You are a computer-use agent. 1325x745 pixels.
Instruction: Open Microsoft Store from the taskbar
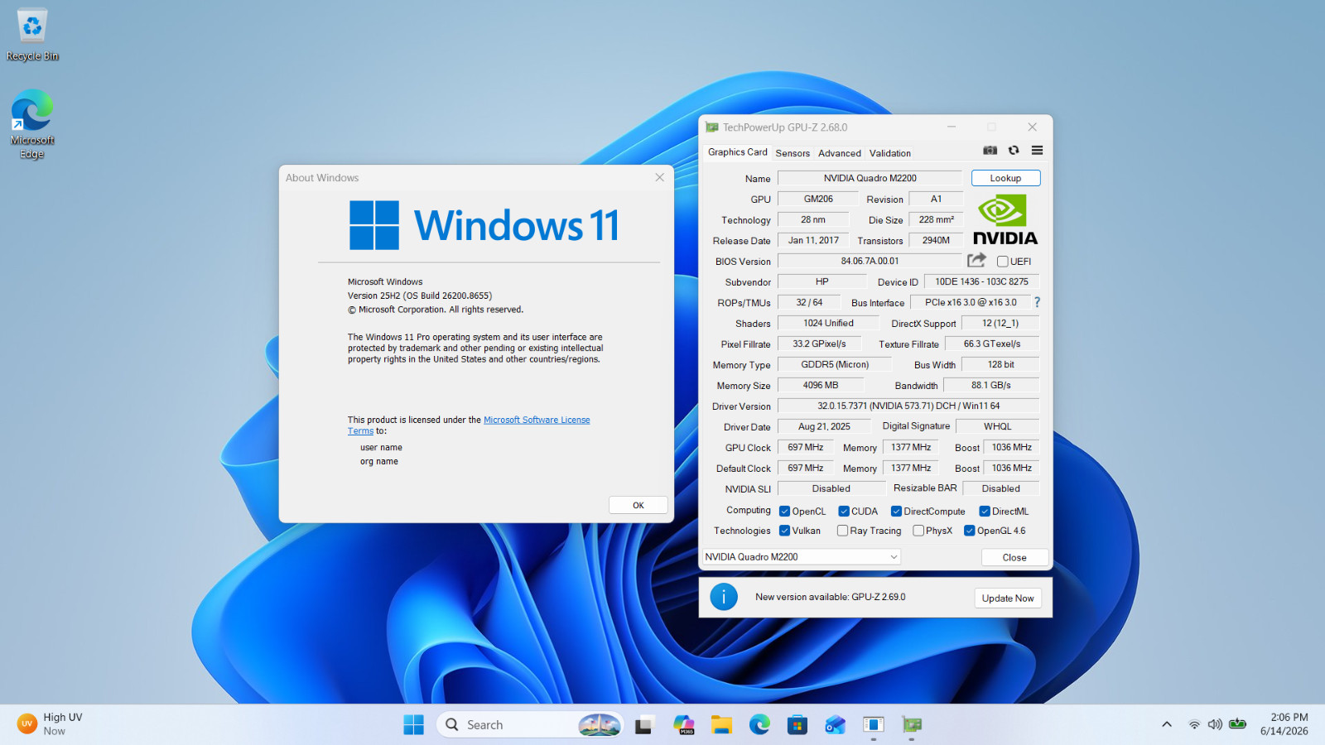(x=797, y=725)
